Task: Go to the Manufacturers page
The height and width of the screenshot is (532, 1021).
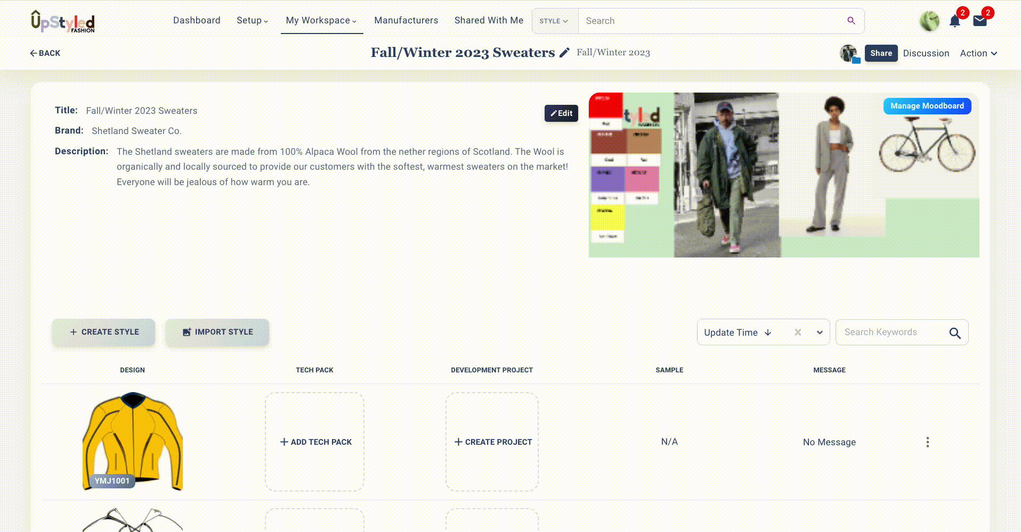Action: [x=406, y=21]
